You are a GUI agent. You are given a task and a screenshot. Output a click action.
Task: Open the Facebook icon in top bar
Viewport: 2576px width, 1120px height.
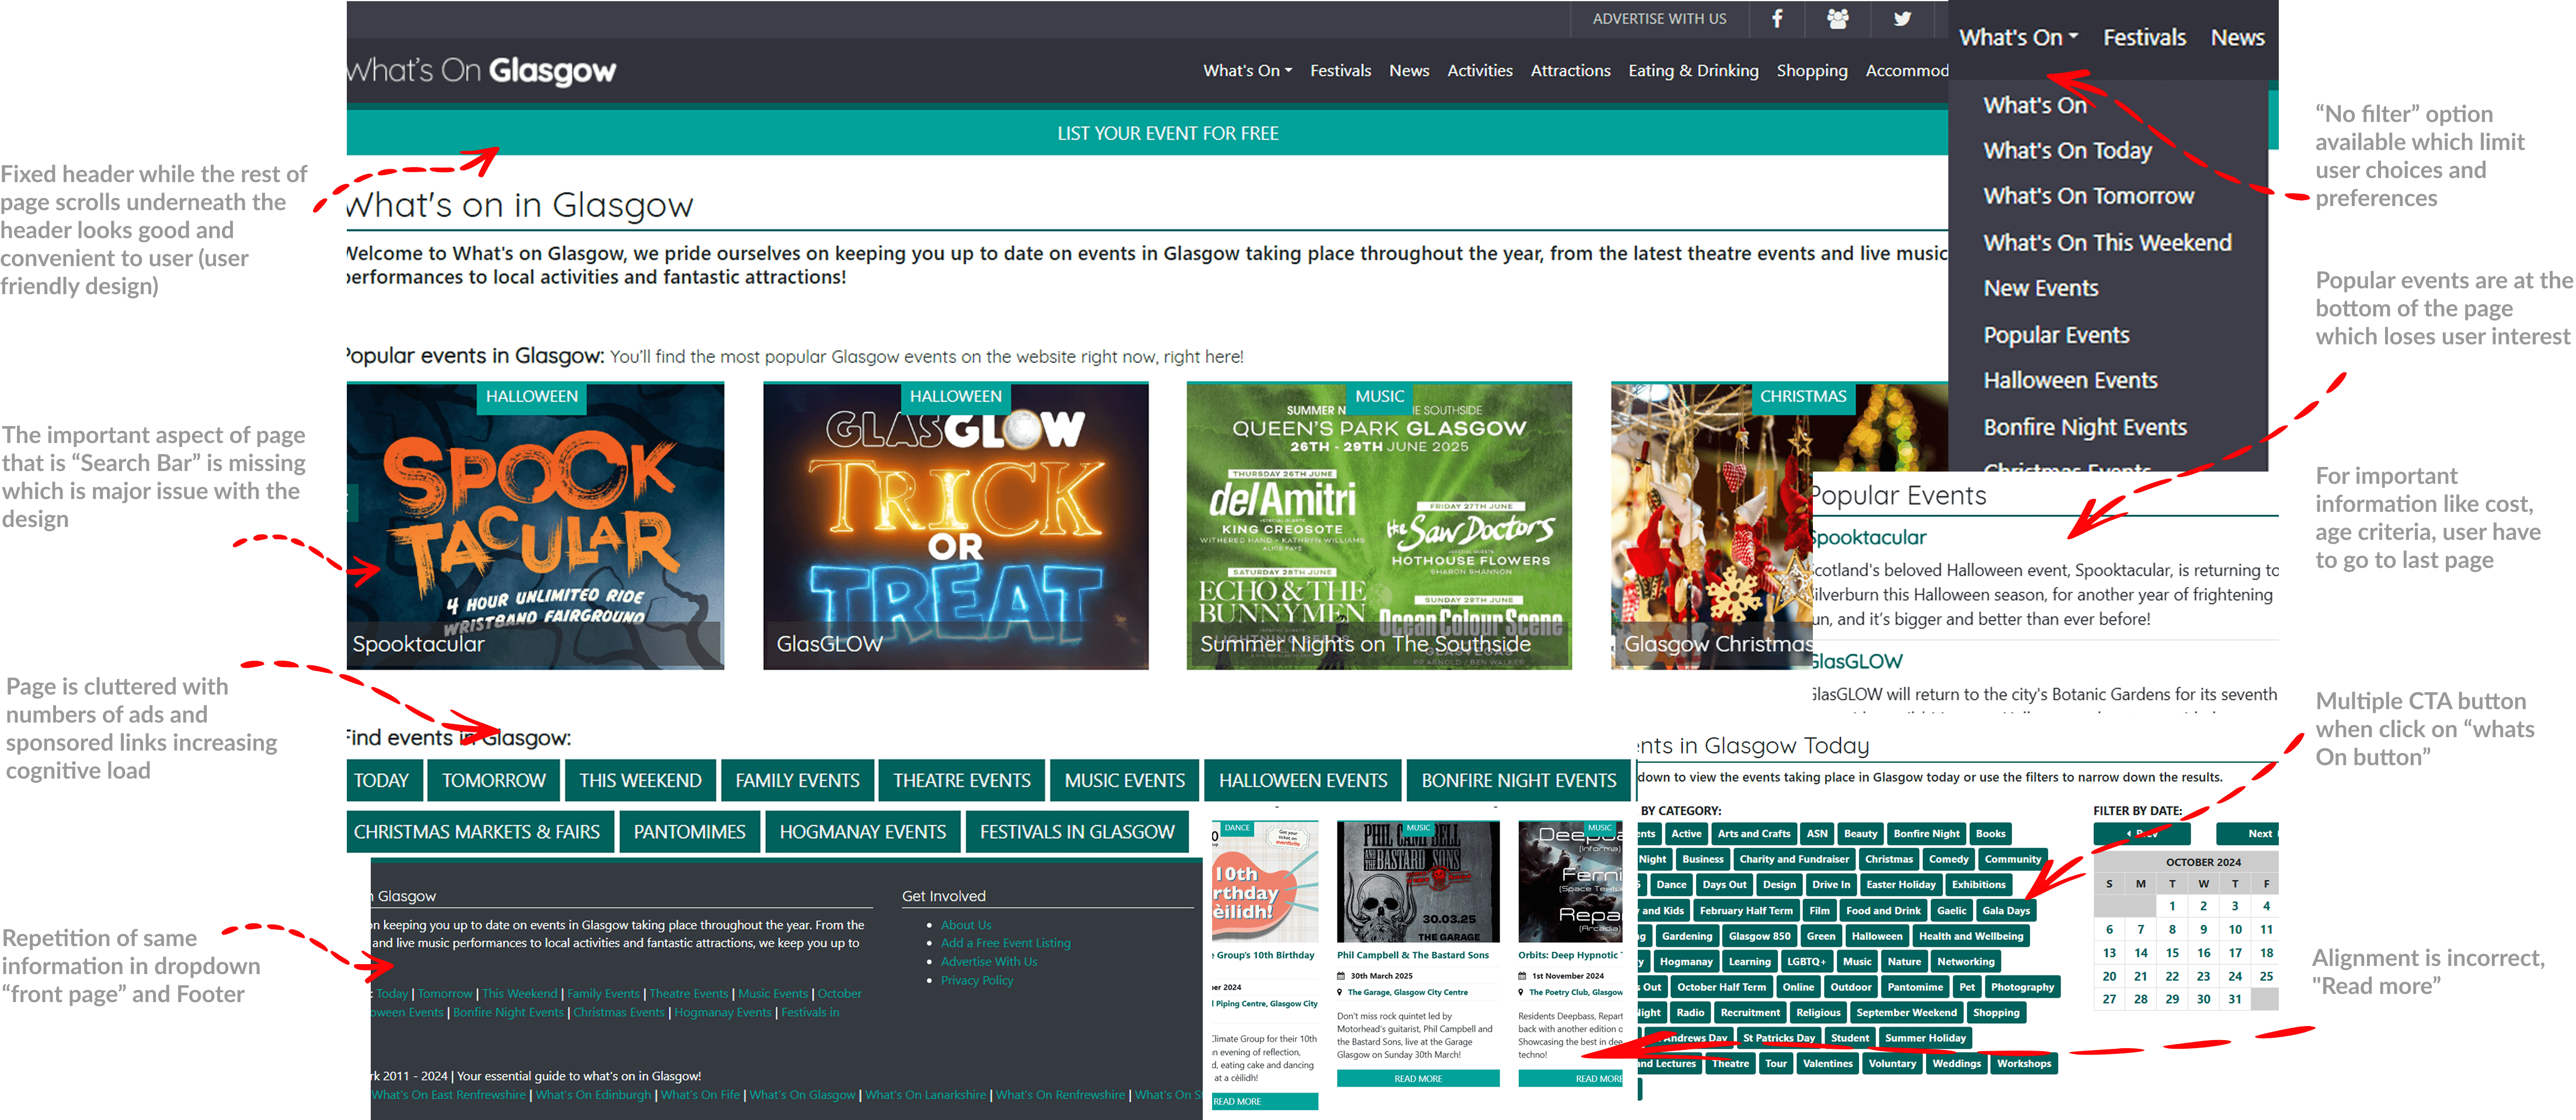pos(1777,19)
